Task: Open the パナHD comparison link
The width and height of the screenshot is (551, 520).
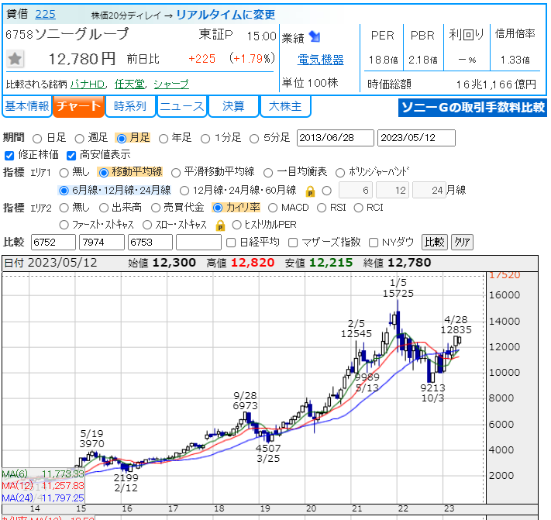Action: [x=88, y=84]
